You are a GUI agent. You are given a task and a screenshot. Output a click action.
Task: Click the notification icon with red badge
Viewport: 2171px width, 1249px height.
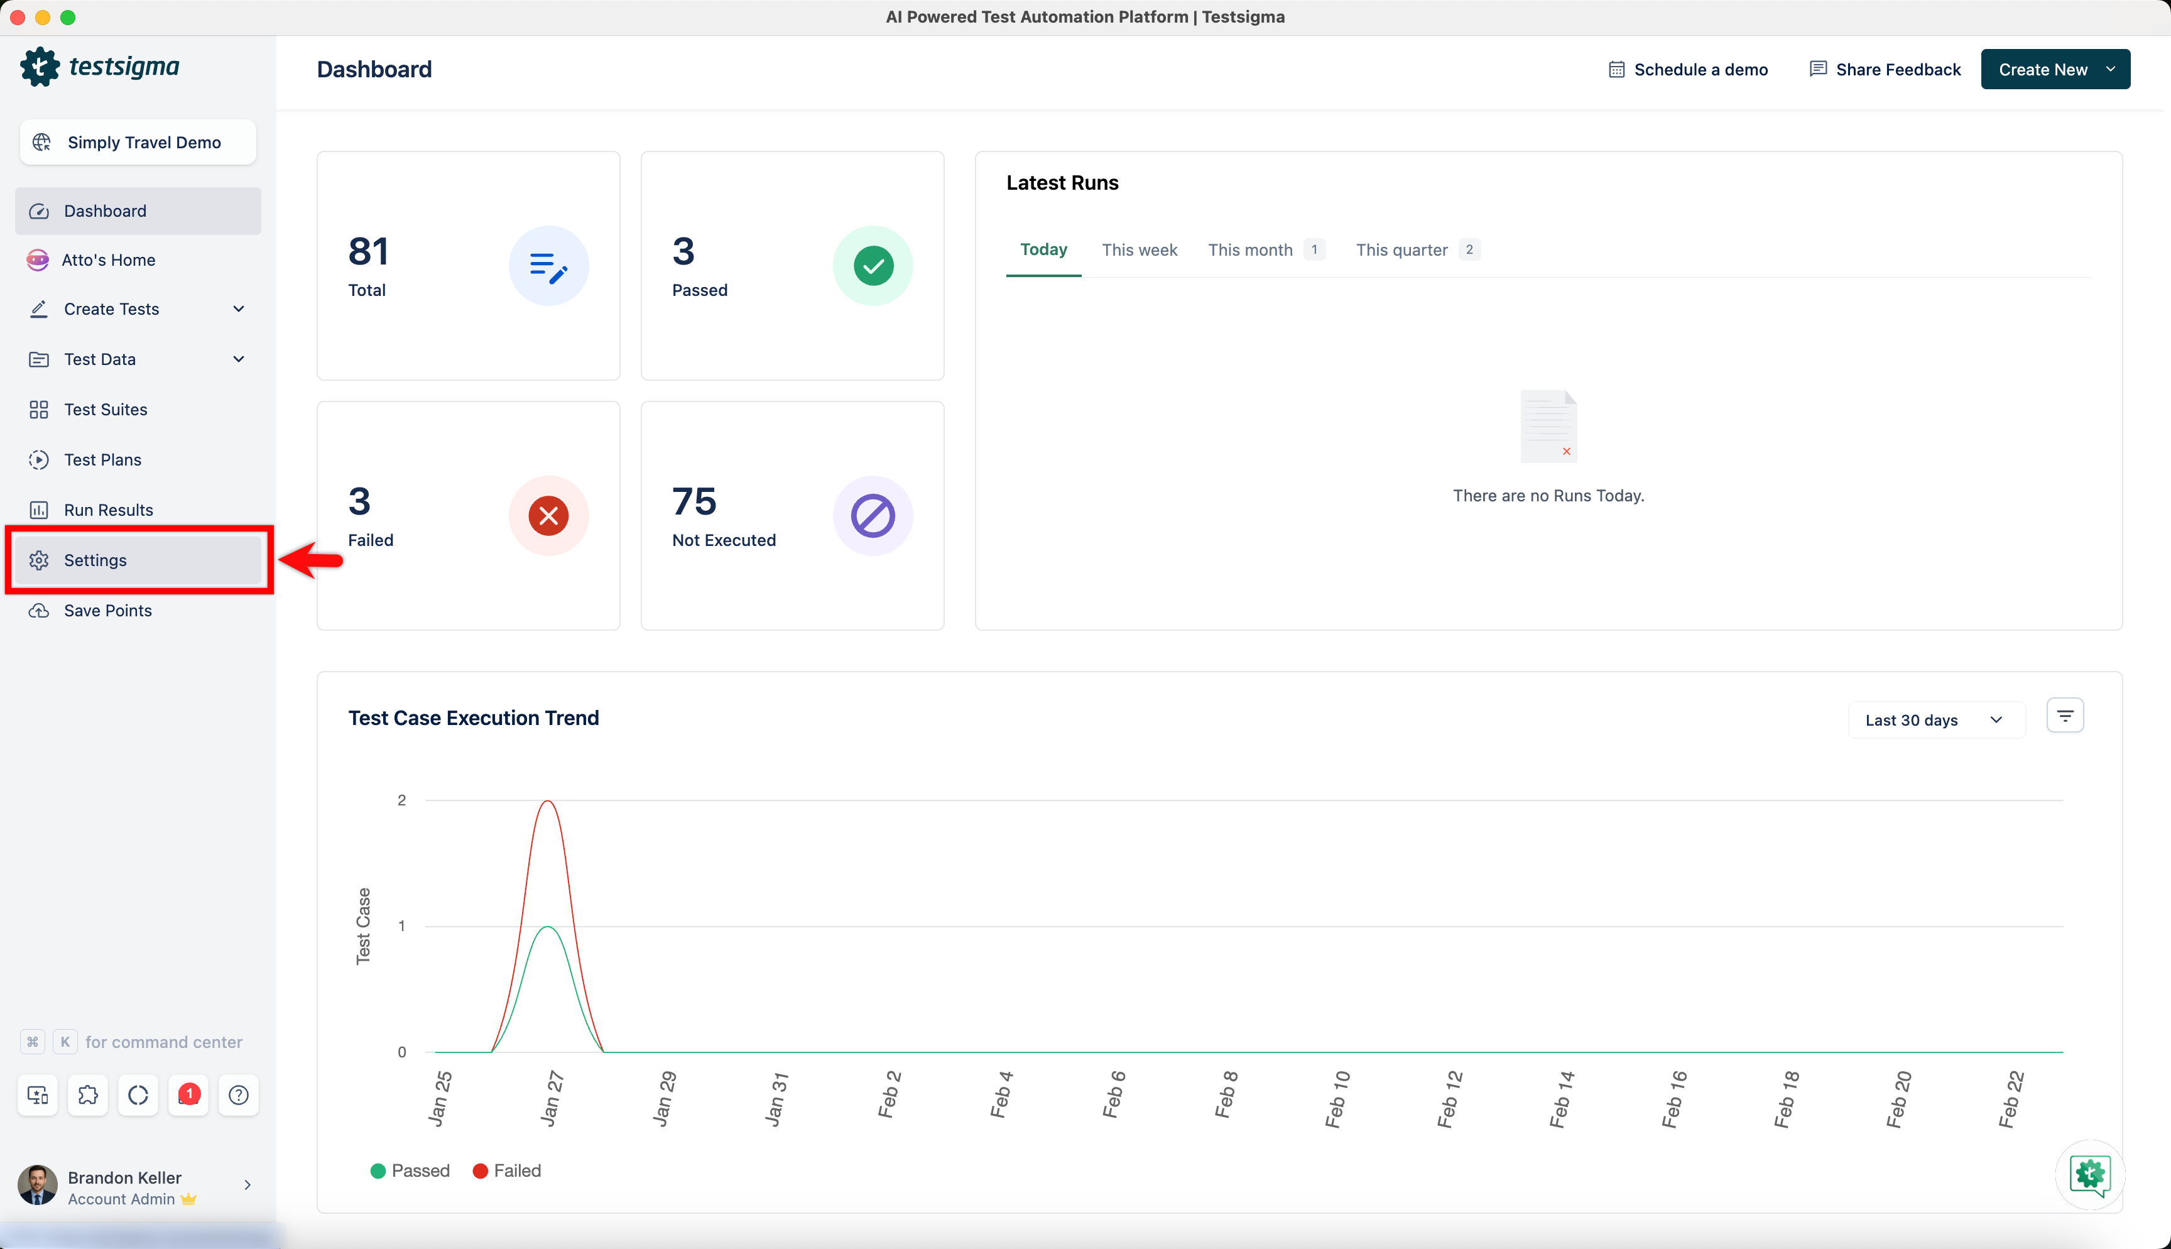(188, 1094)
